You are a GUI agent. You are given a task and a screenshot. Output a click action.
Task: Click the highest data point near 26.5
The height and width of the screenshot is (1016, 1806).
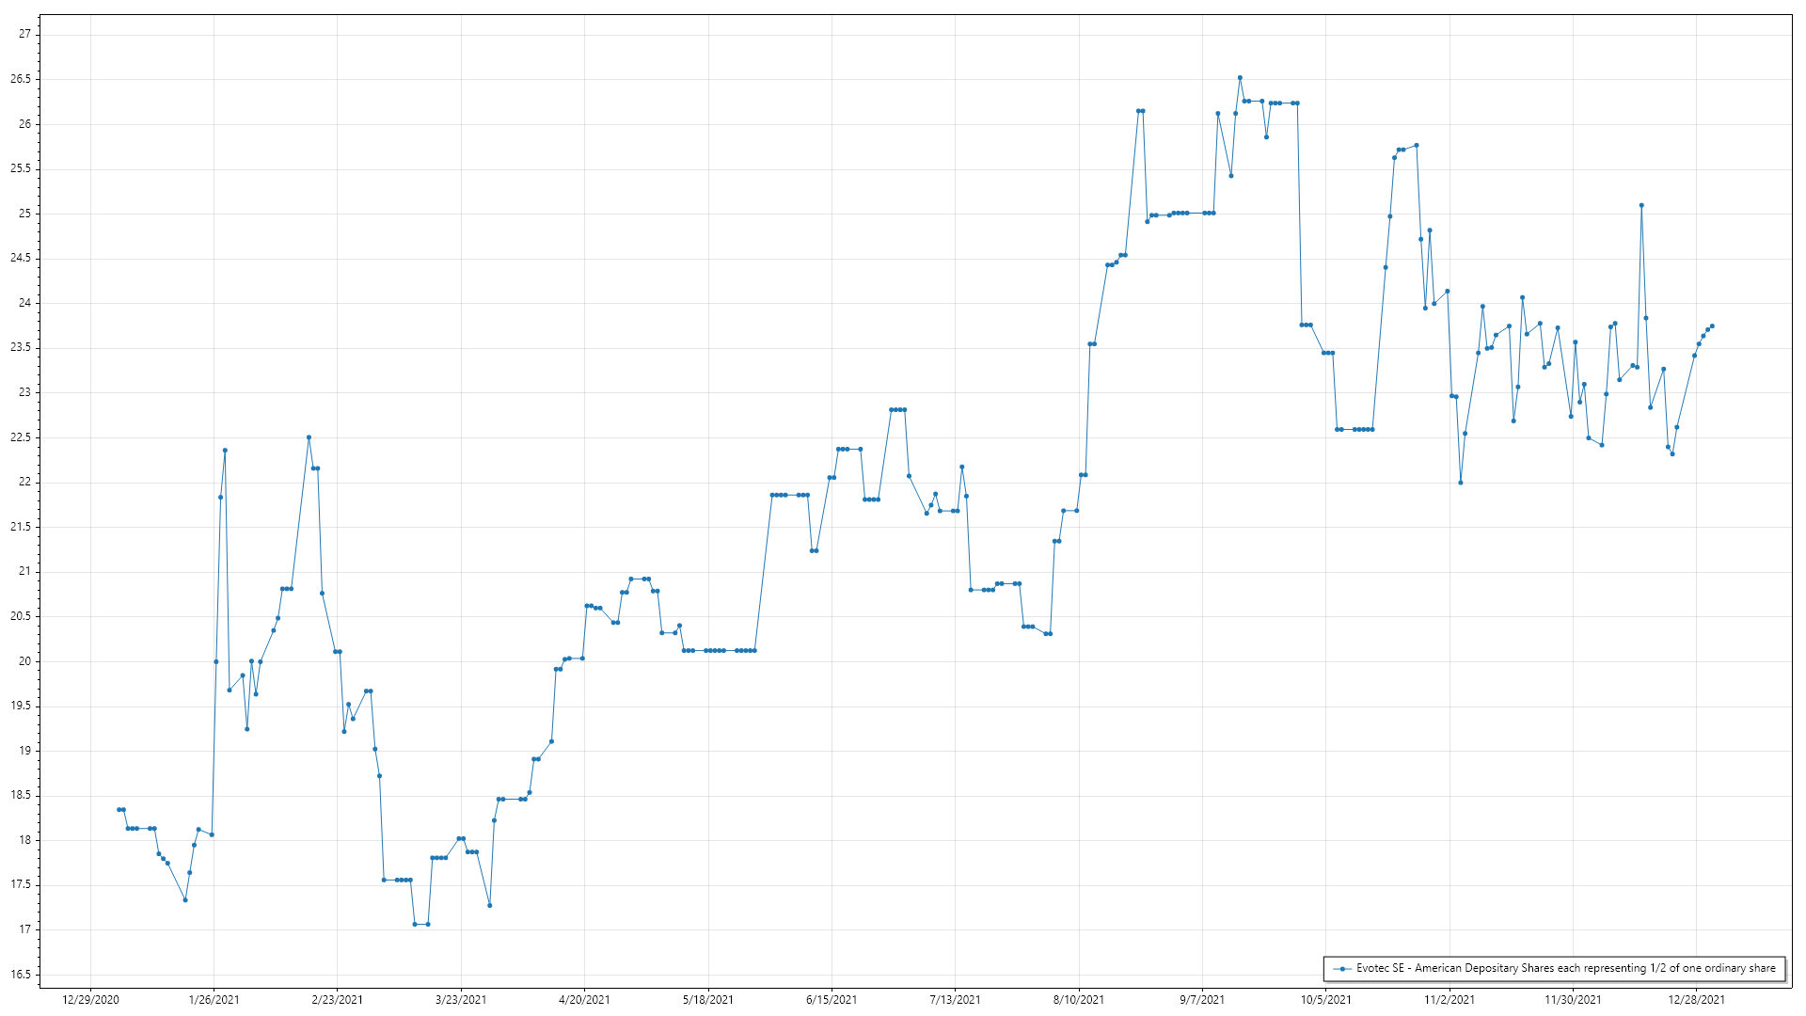(x=1240, y=77)
